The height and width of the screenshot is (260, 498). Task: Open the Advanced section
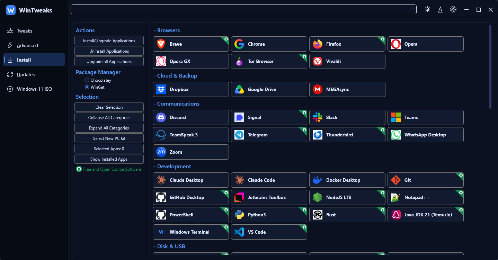[x=34, y=45]
